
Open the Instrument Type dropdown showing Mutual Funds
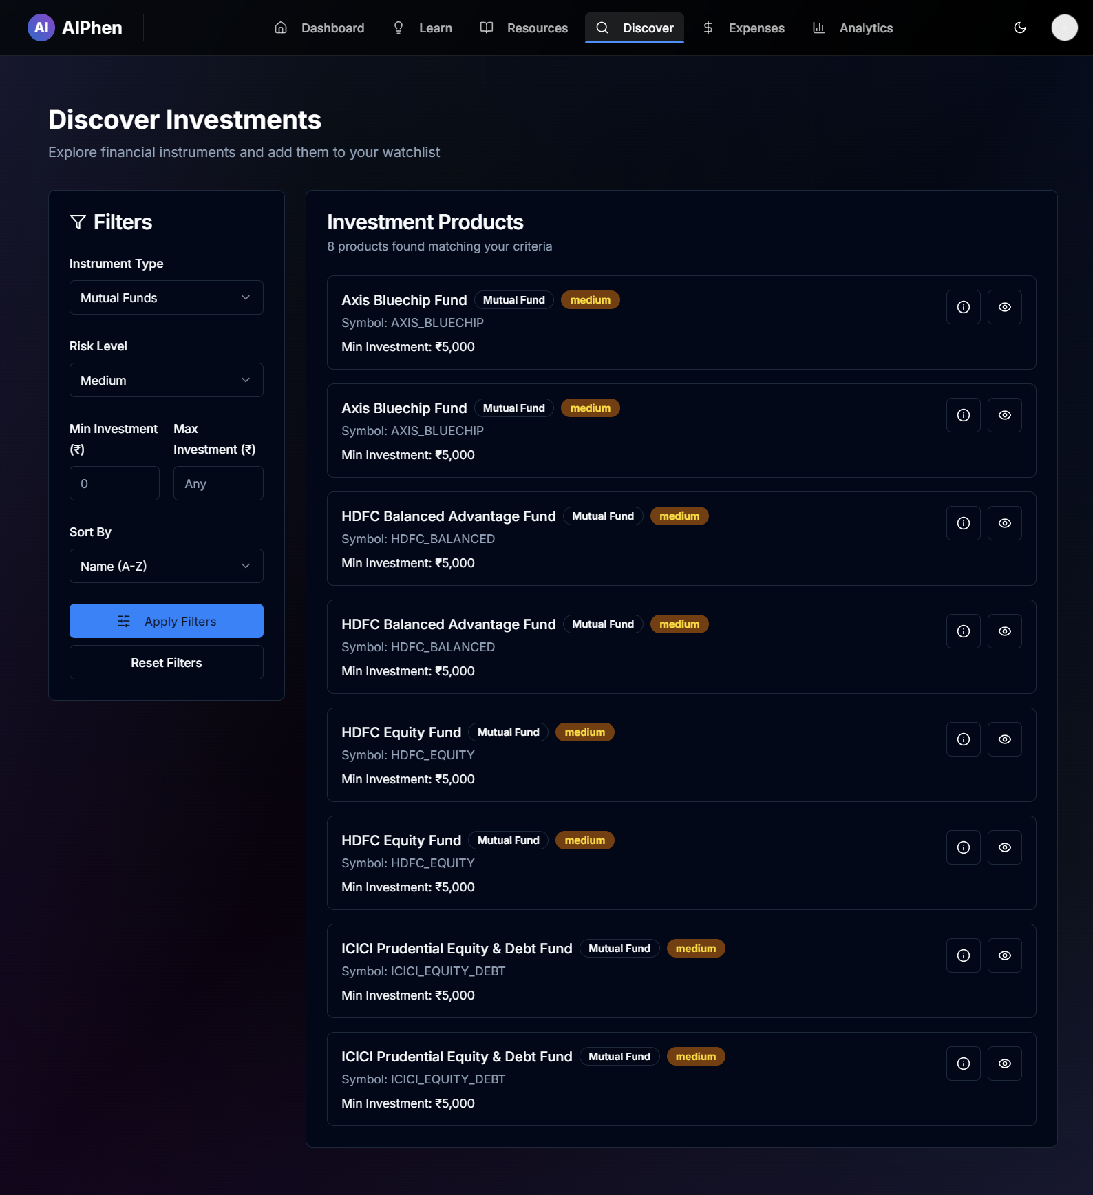tap(167, 297)
